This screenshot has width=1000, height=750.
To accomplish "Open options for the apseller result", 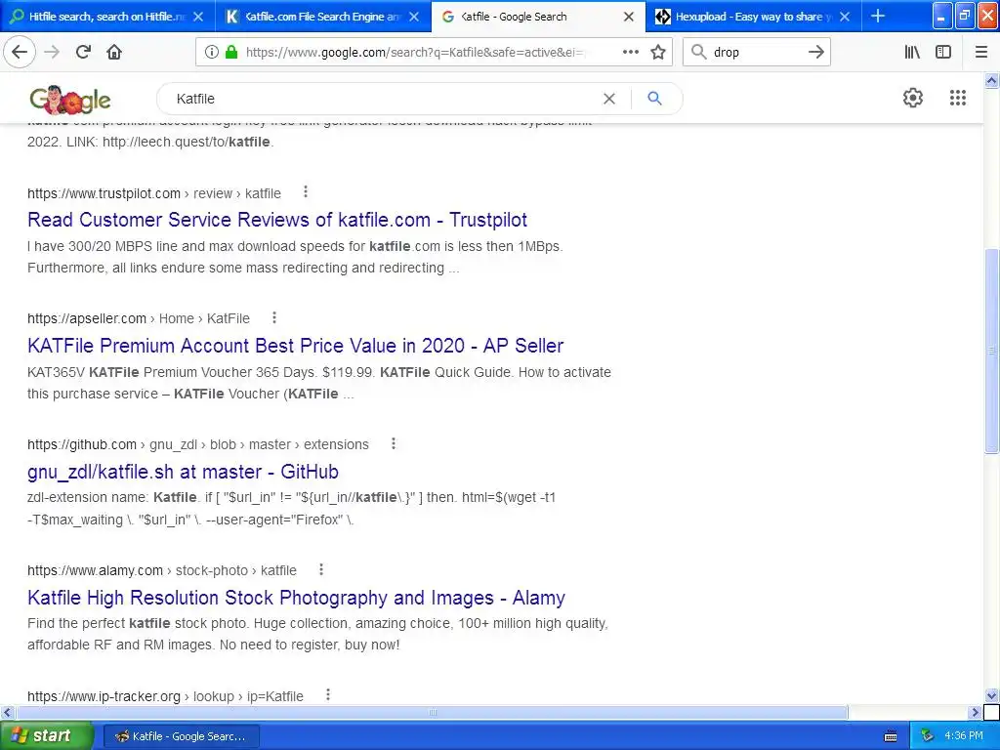I will pyautogui.click(x=274, y=317).
